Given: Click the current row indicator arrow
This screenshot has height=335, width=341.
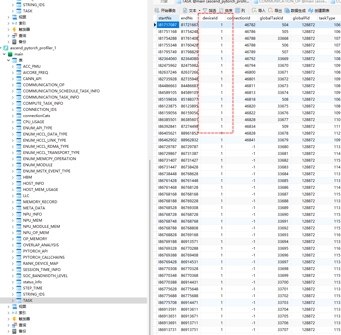Looking at the screenshot, I should click(155, 25).
